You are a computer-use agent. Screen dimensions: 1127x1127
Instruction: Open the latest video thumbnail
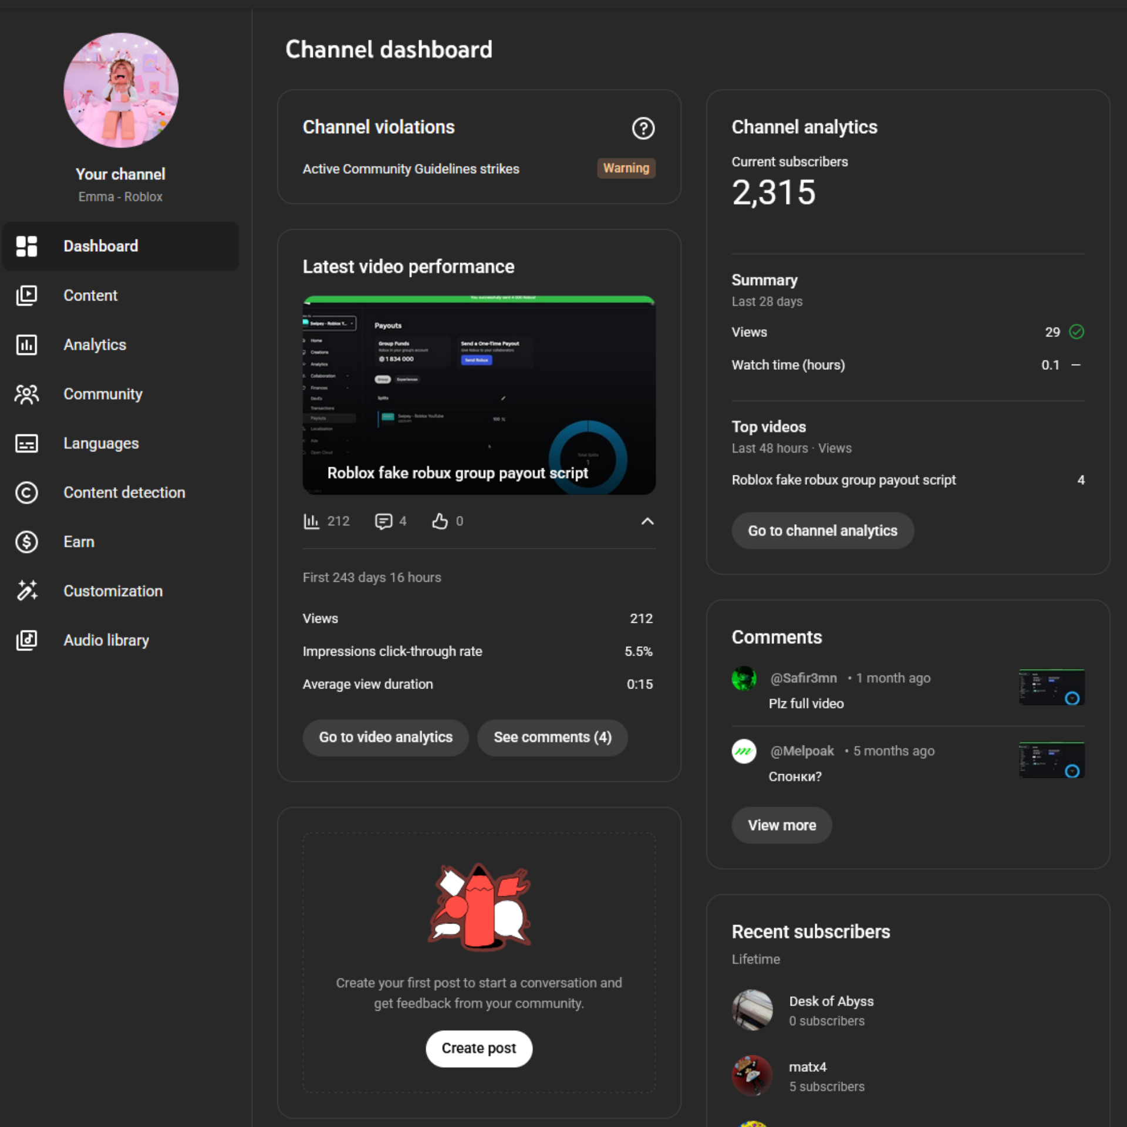coord(478,394)
